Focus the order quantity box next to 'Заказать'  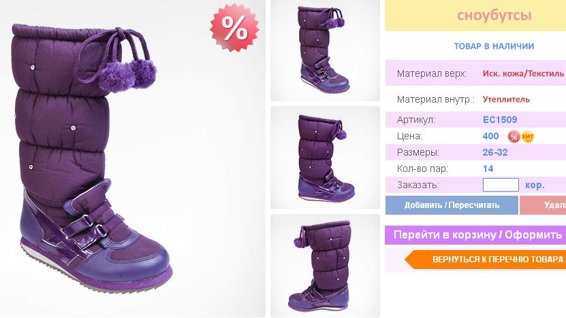click(x=501, y=185)
